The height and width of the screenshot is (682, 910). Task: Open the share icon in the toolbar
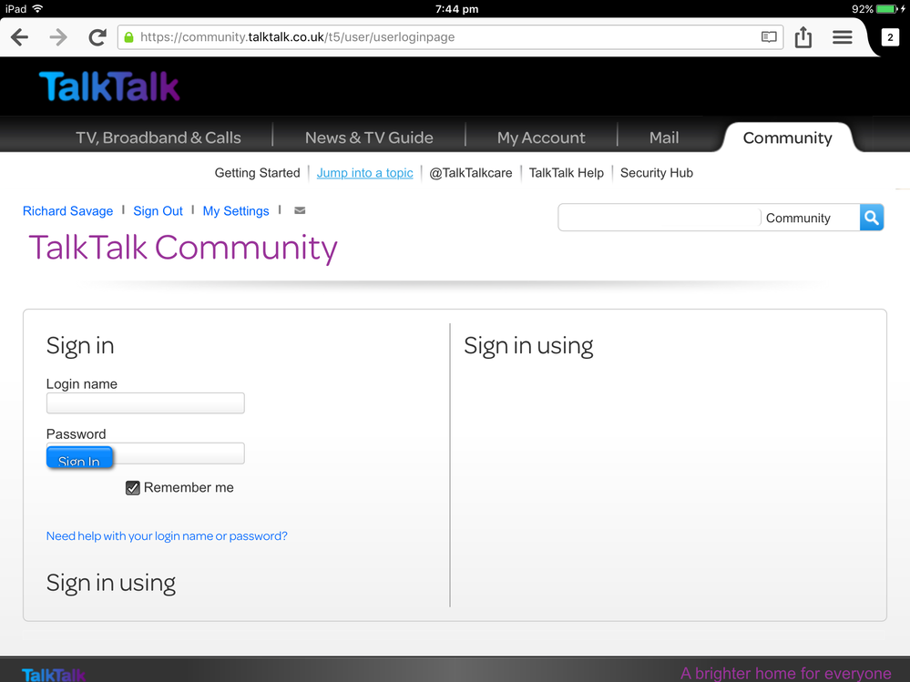coord(803,36)
